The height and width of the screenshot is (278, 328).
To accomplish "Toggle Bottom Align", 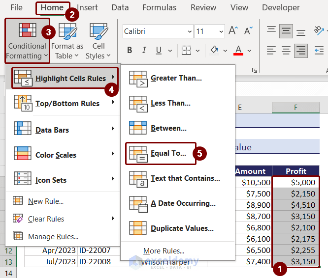I will (x=300, y=33).
